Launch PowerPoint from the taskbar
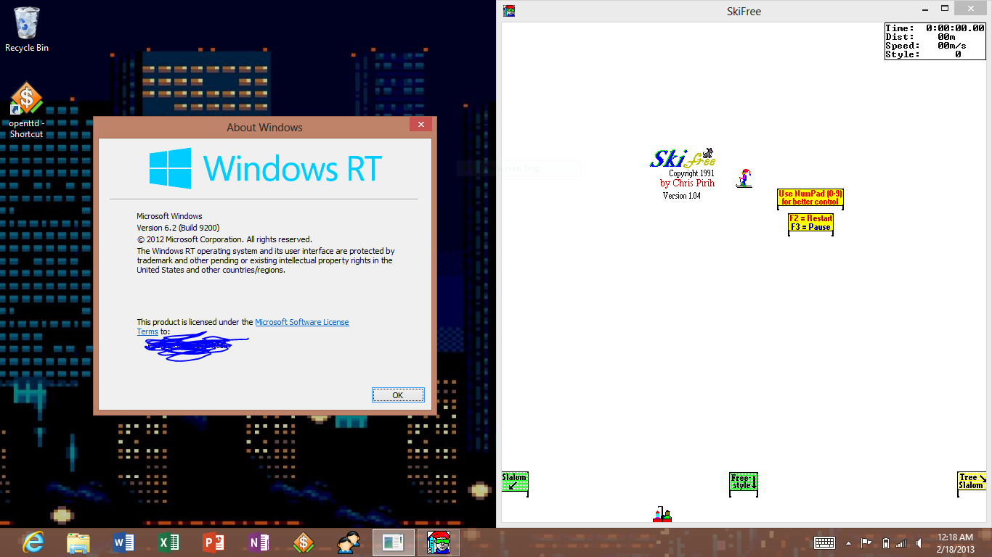Screen dimensions: 992x557 pos(214,542)
